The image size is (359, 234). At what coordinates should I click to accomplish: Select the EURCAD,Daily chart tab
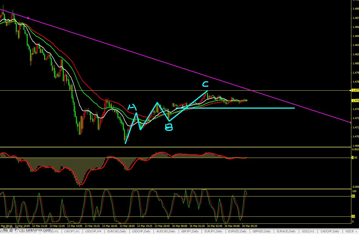pos(117,231)
